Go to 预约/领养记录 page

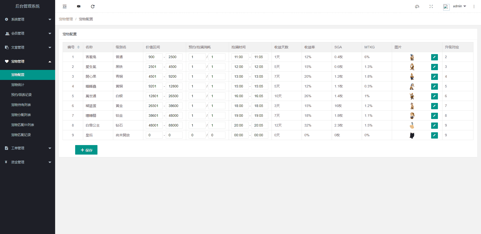[22, 95]
